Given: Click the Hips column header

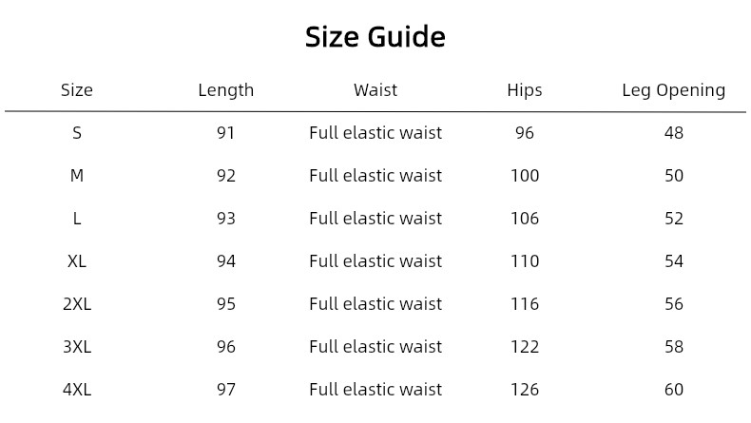Looking at the screenshot, I should tap(525, 90).
